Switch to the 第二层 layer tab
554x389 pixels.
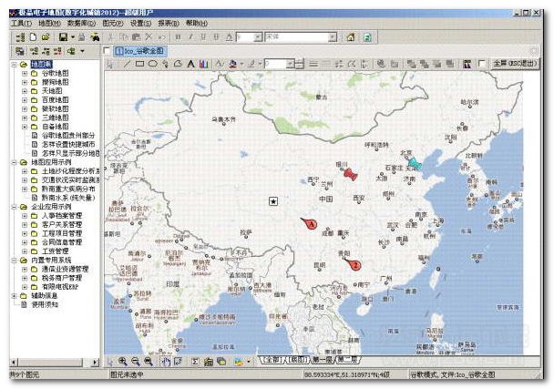coord(347,360)
